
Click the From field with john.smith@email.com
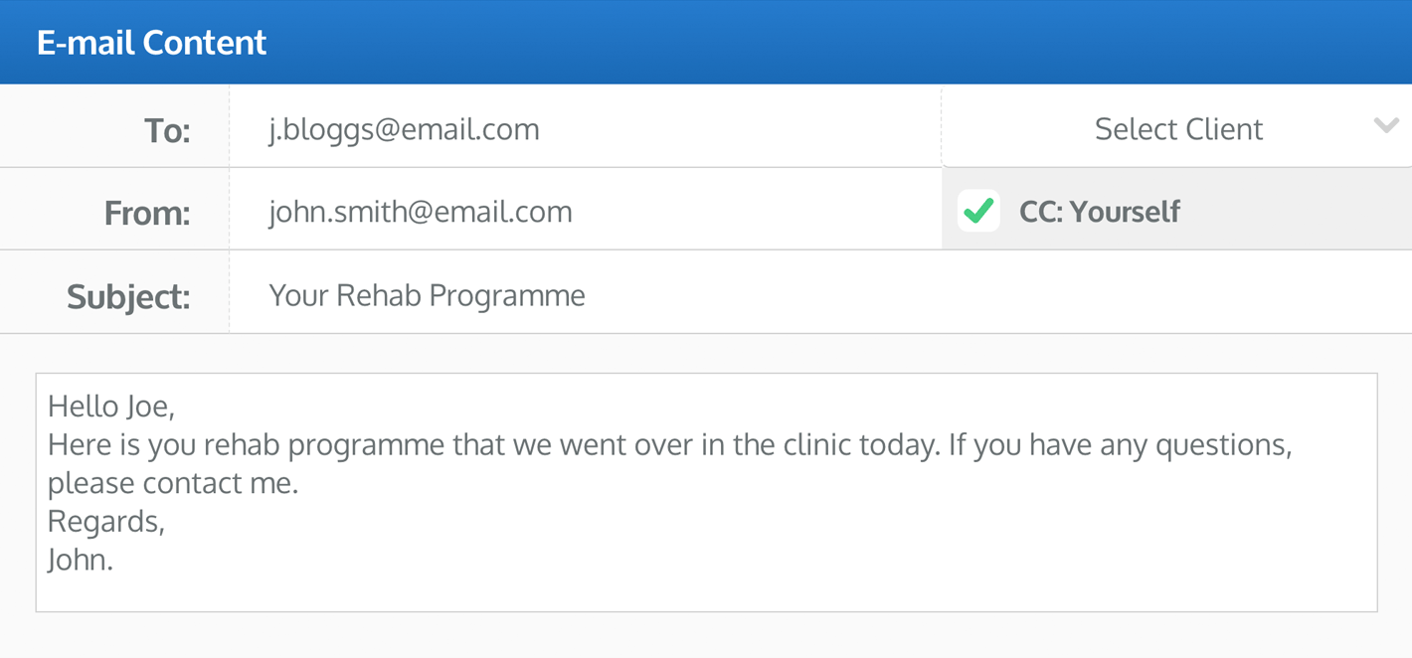(420, 212)
